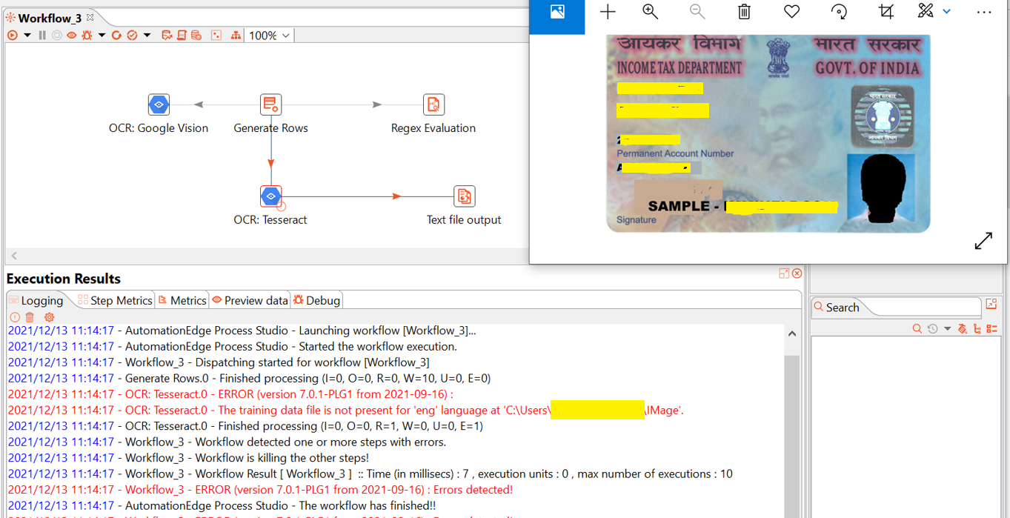Click the Tesseract training data error line
1010x518 pixels.
(346, 410)
